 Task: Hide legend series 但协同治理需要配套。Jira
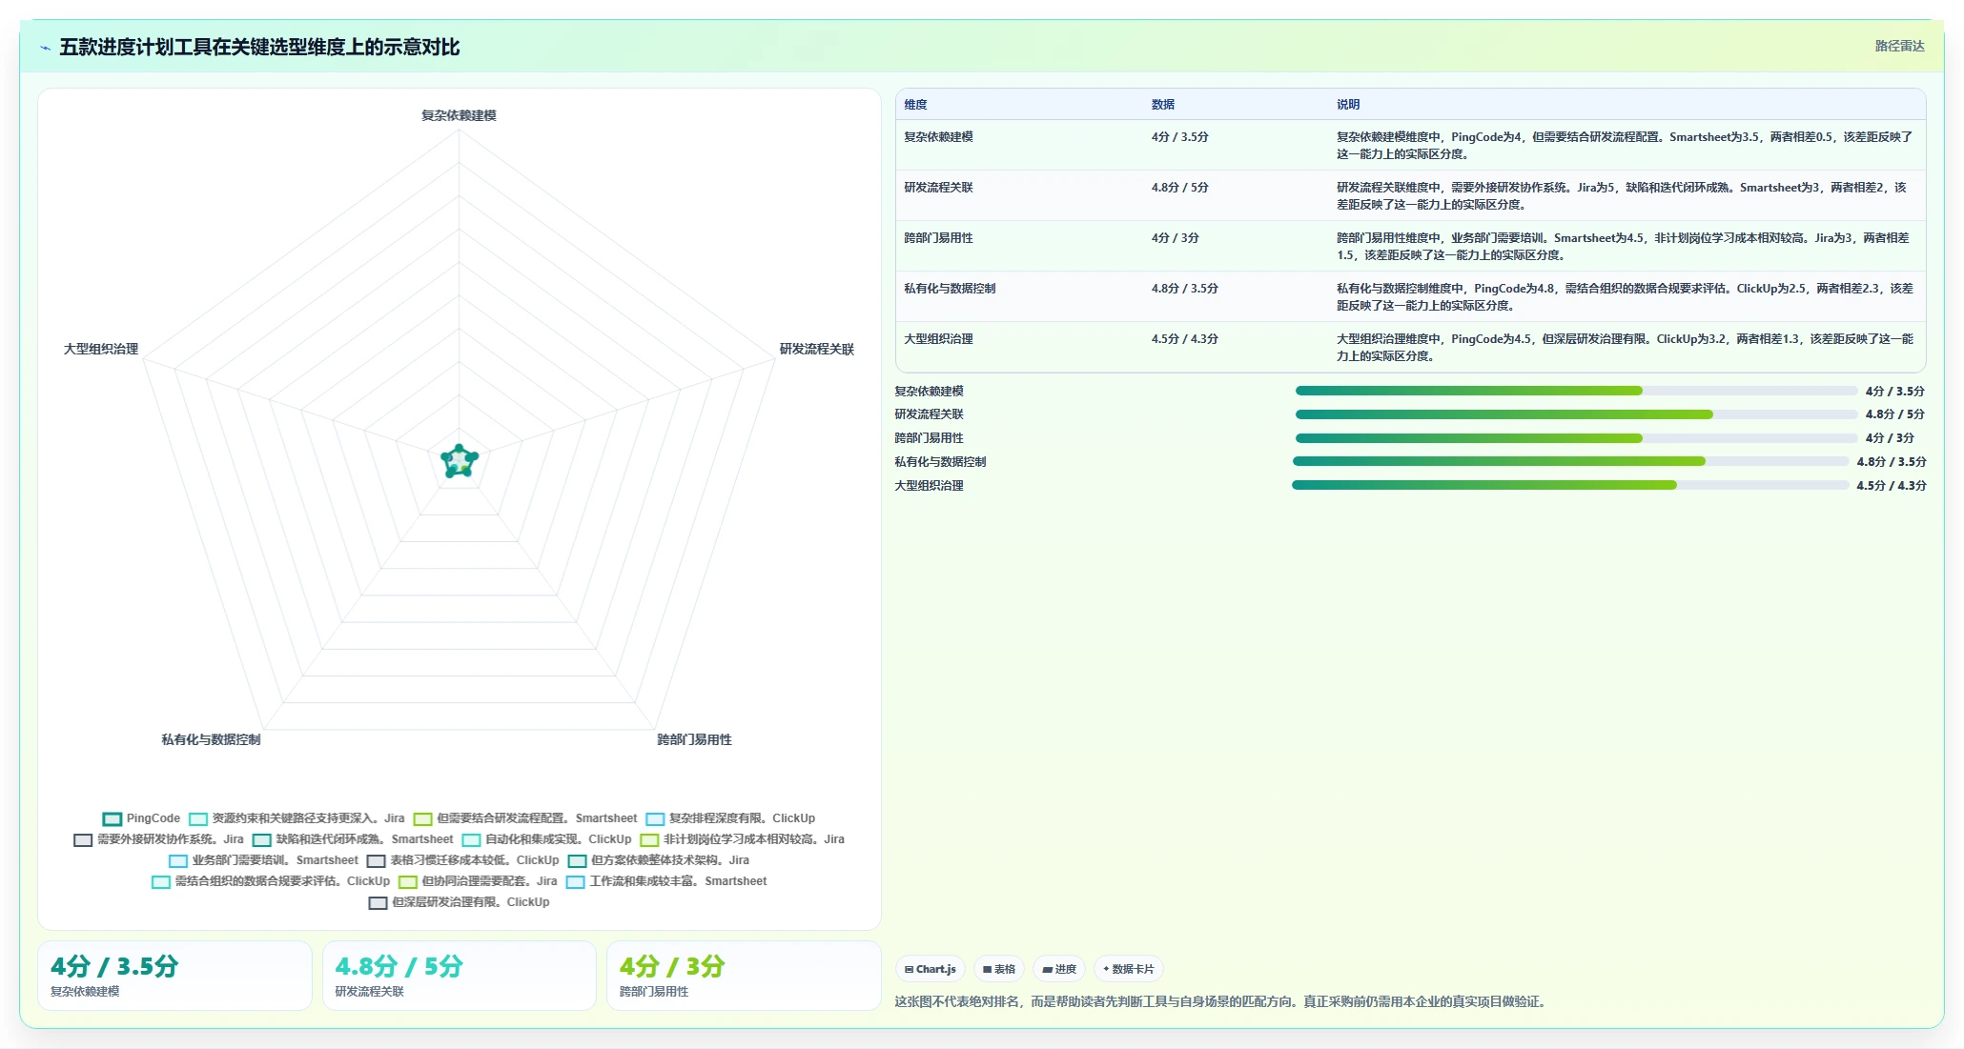coord(478,881)
